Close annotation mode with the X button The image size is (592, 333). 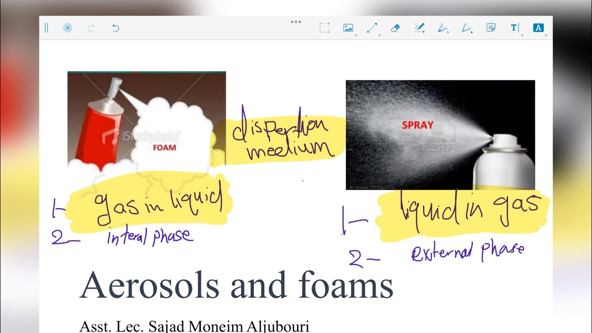tap(68, 28)
